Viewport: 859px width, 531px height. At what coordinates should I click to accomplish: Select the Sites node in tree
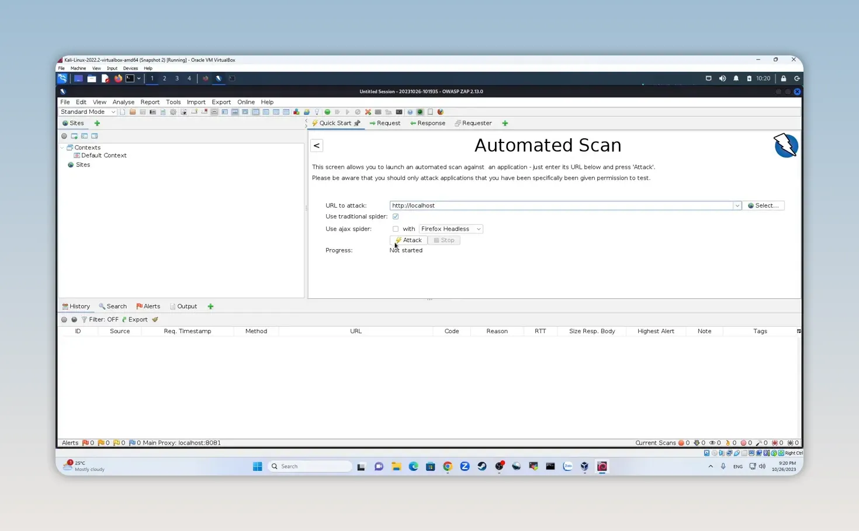click(x=79, y=165)
